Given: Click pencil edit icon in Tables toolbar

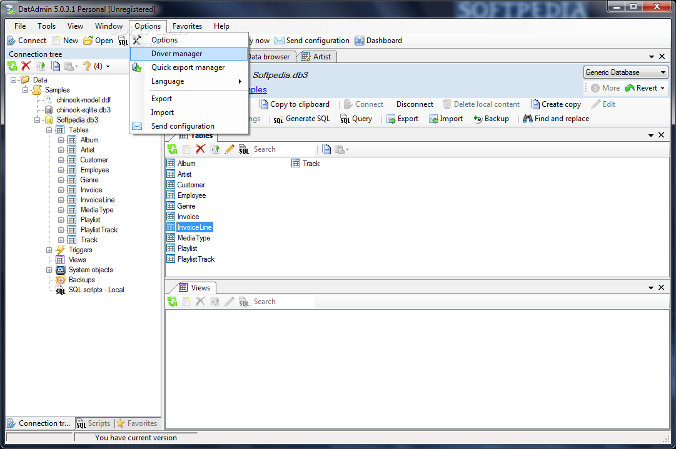Looking at the screenshot, I should [230, 149].
